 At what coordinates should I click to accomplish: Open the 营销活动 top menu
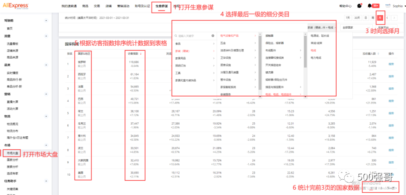point(123,6)
